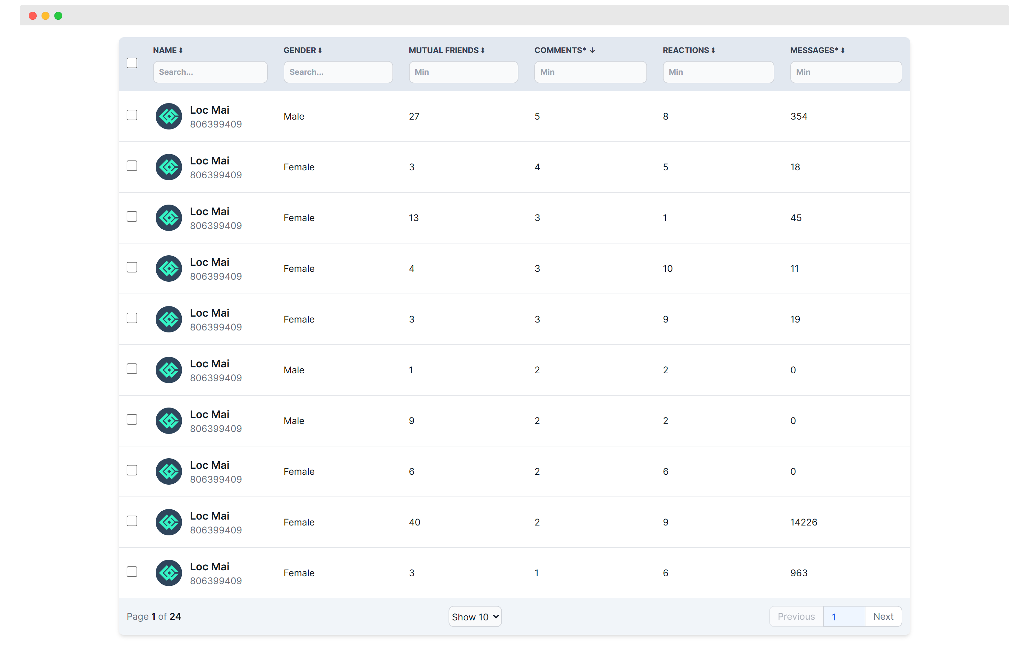Click MUTUAL FRIENDS sort icon
The height and width of the screenshot is (653, 1029).
pos(483,50)
